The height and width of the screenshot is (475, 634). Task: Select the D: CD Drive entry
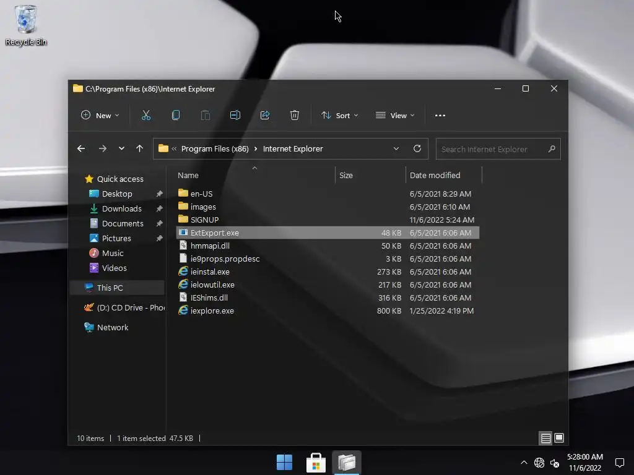[x=124, y=308]
